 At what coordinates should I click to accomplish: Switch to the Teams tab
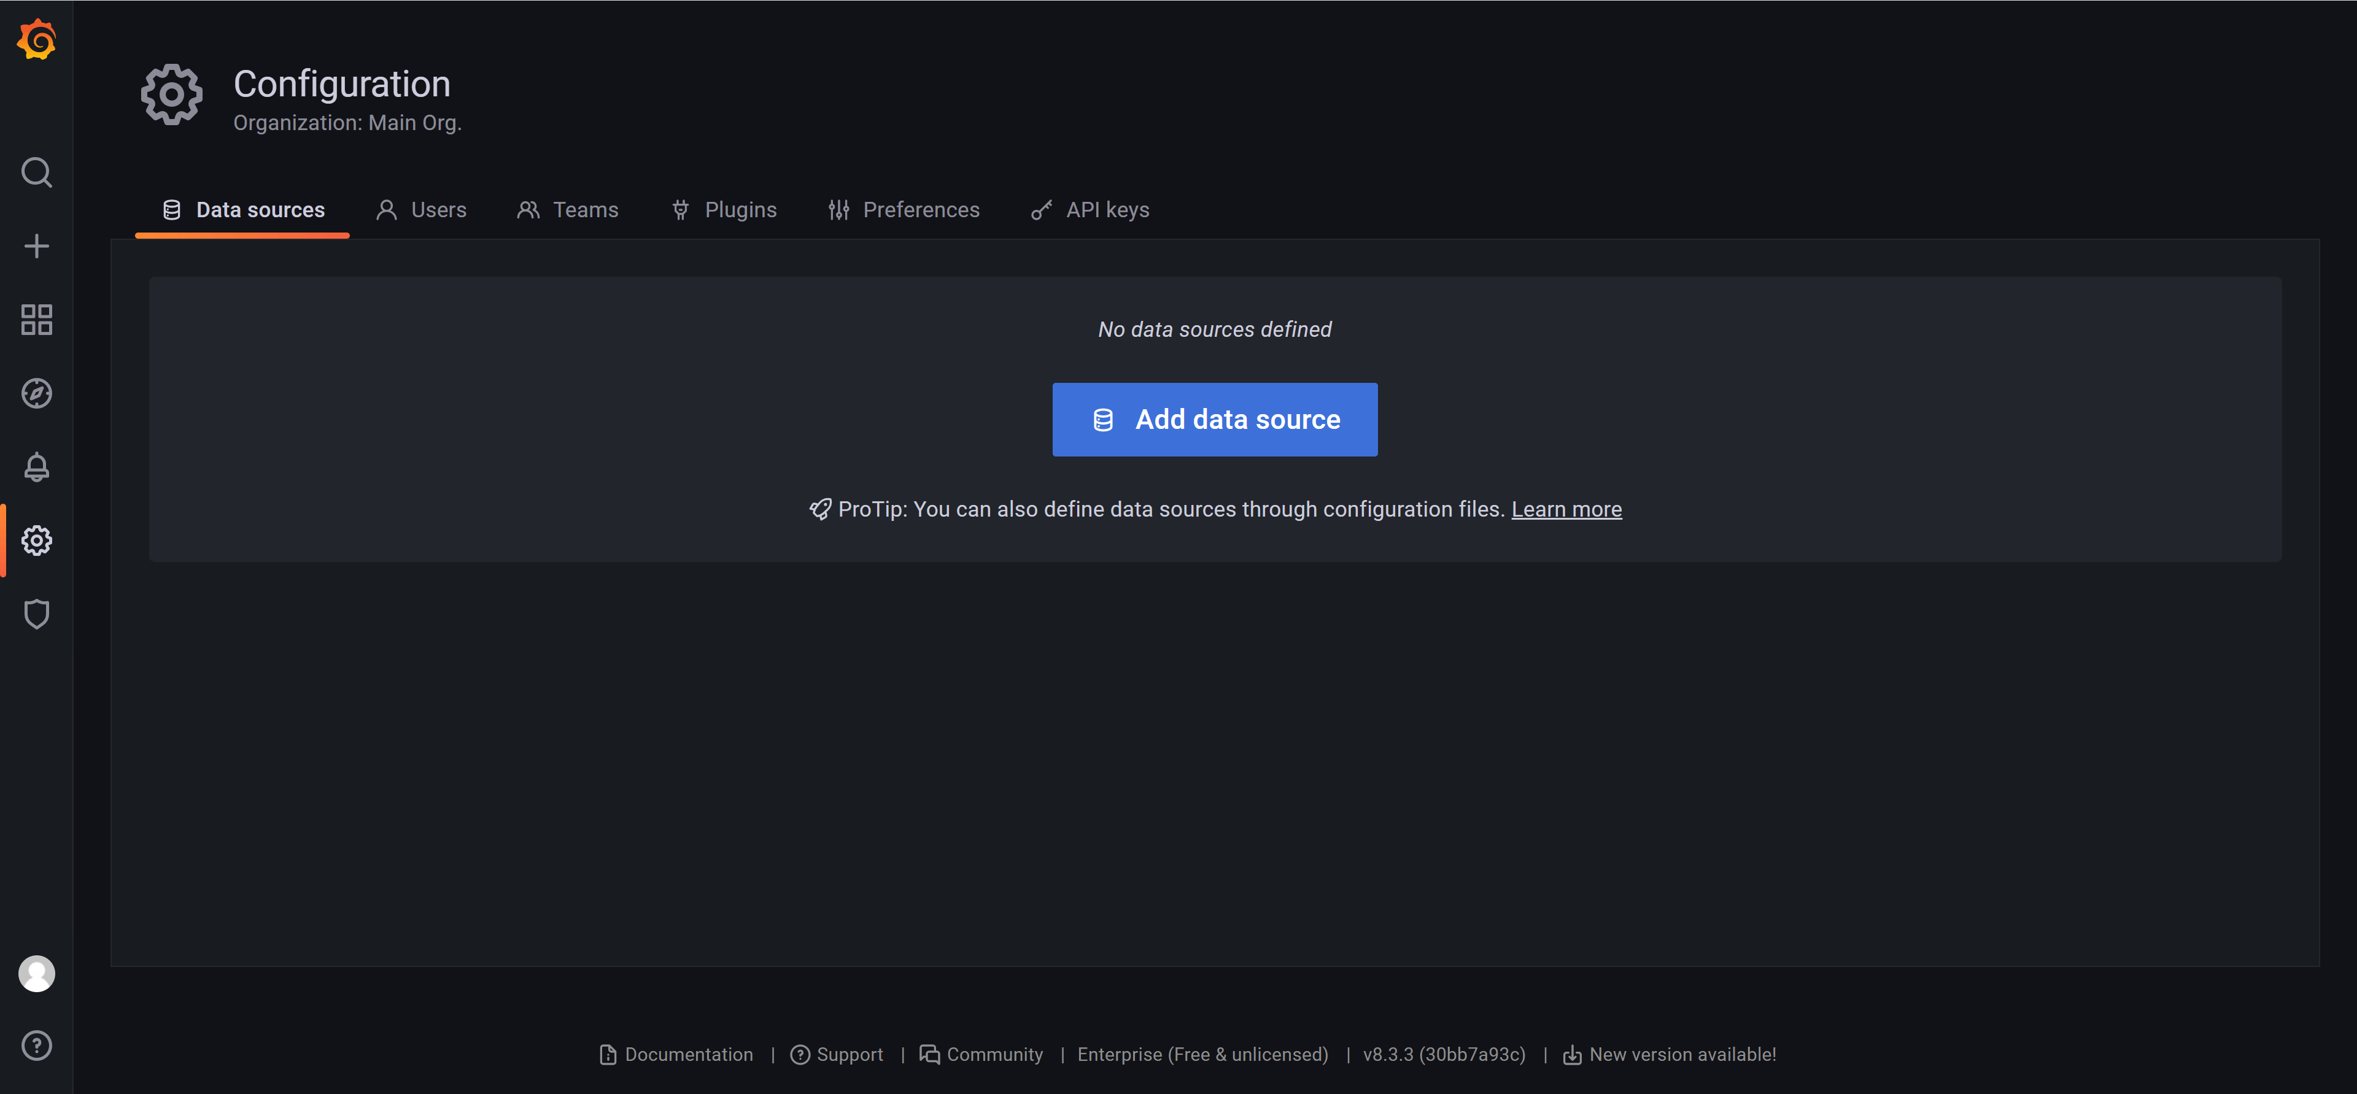coord(568,210)
